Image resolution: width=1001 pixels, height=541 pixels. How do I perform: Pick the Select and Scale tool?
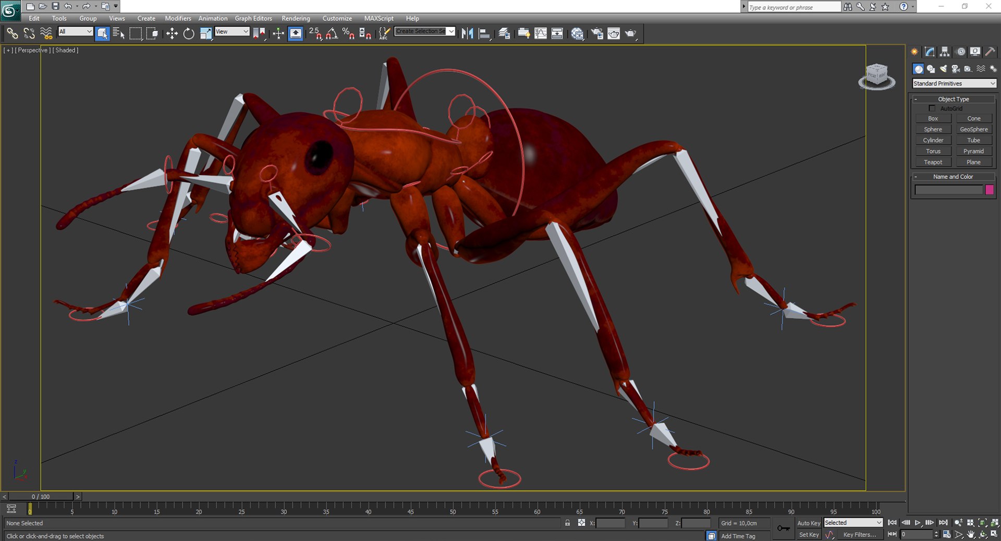point(206,33)
